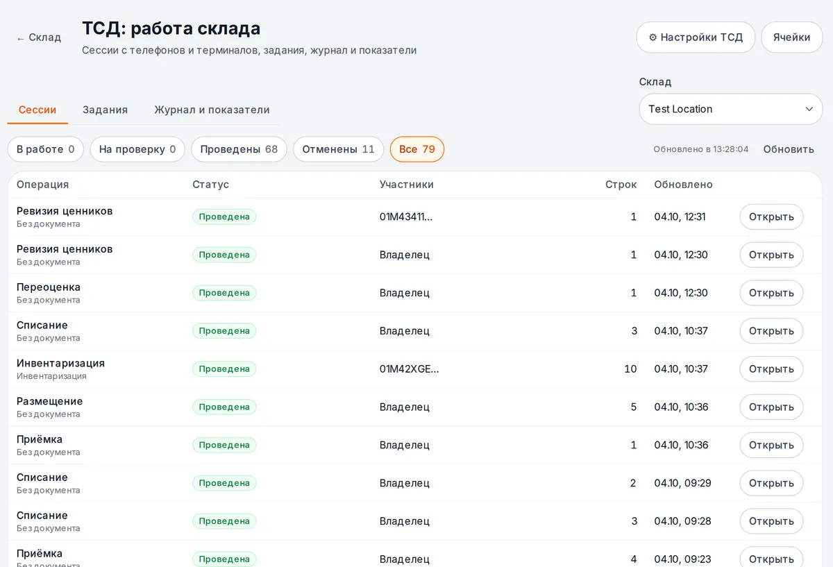Click row count 5 in Размещение row
Image resolution: width=833 pixels, height=567 pixels.
pyautogui.click(x=634, y=407)
